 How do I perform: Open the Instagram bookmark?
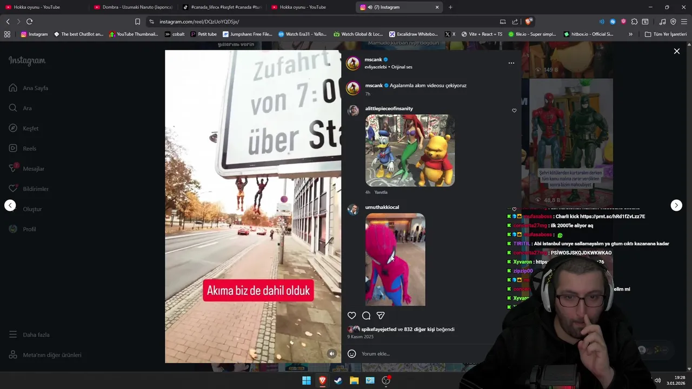pos(34,34)
